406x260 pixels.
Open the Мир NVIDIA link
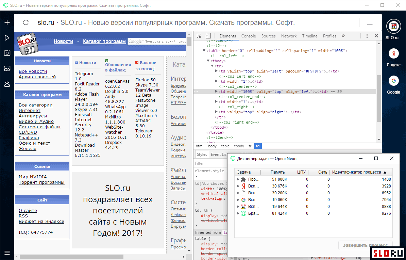tap(33, 177)
